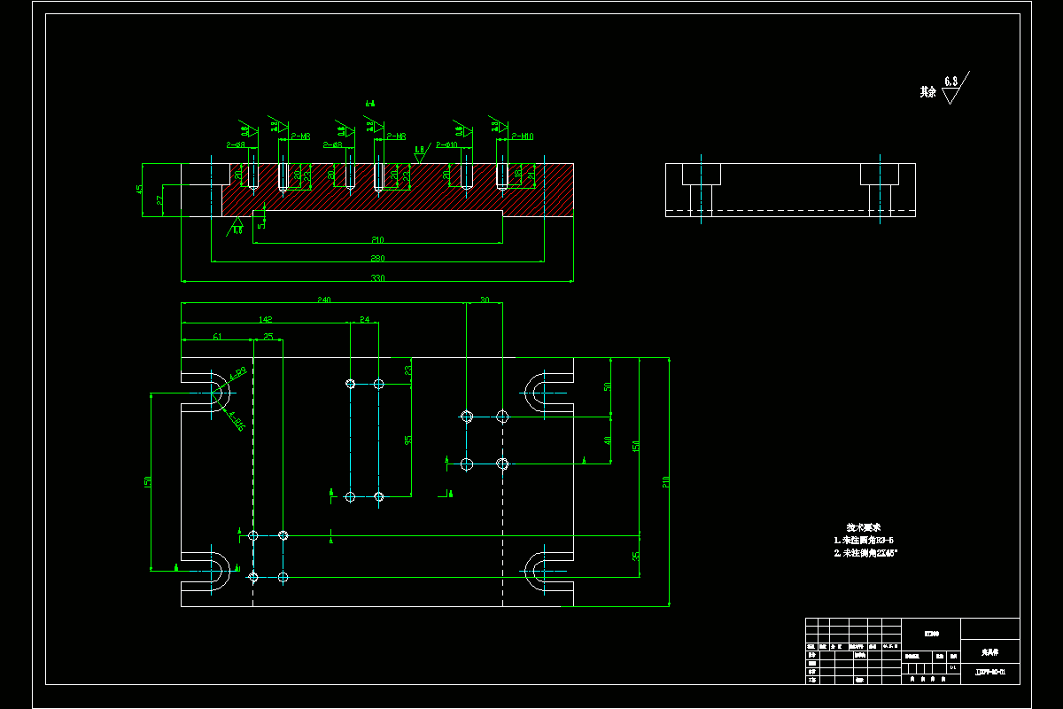Select the 其余 roughness note text
This screenshot has width=1063, height=709.
(927, 91)
